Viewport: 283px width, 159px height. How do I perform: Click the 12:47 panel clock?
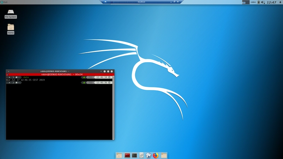[271, 2]
